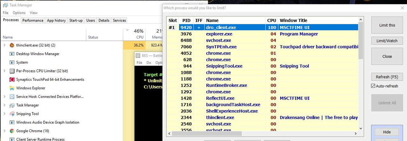The width and height of the screenshot is (407, 141).
Task: Click BES window title bar icon
Action: pyautogui.click(x=138, y=55)
